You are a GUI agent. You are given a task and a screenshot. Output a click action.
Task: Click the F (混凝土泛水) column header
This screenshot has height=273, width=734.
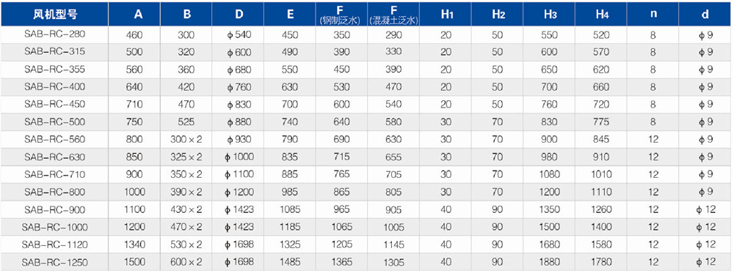393,15
